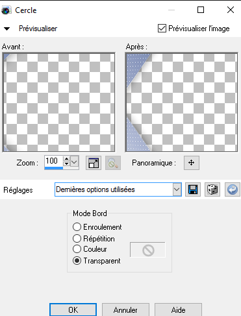The height and width of the screenshot is (316, 241).
Task: Click the fit-to-window zoom icon
Action: pyautogui.click(x=94, y=163)
